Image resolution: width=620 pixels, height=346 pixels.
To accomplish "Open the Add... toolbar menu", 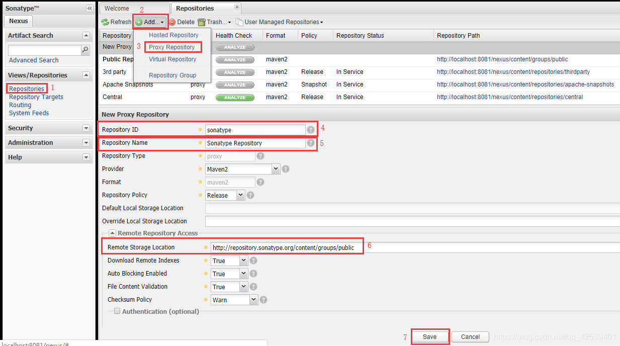I will (150, 22).
